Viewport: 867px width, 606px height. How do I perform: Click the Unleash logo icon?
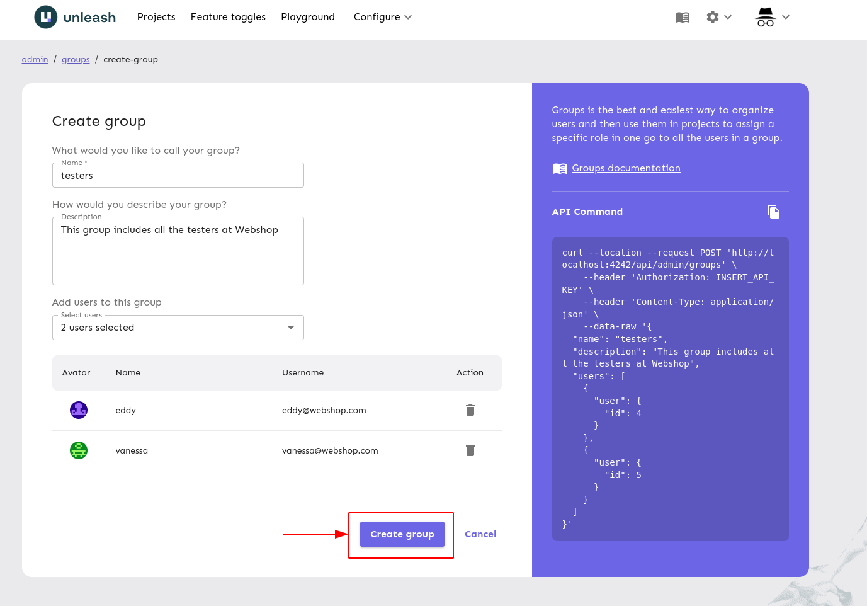[x=45, y=17]
